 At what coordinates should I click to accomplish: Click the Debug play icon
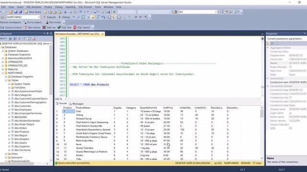[64, 17]
